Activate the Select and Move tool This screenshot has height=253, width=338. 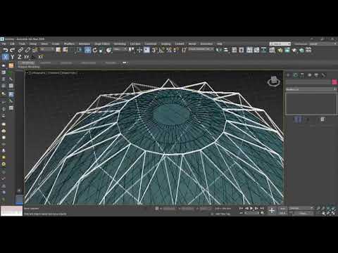click(87, 50)
